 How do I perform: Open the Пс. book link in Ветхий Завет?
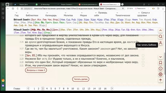[43, 22]
